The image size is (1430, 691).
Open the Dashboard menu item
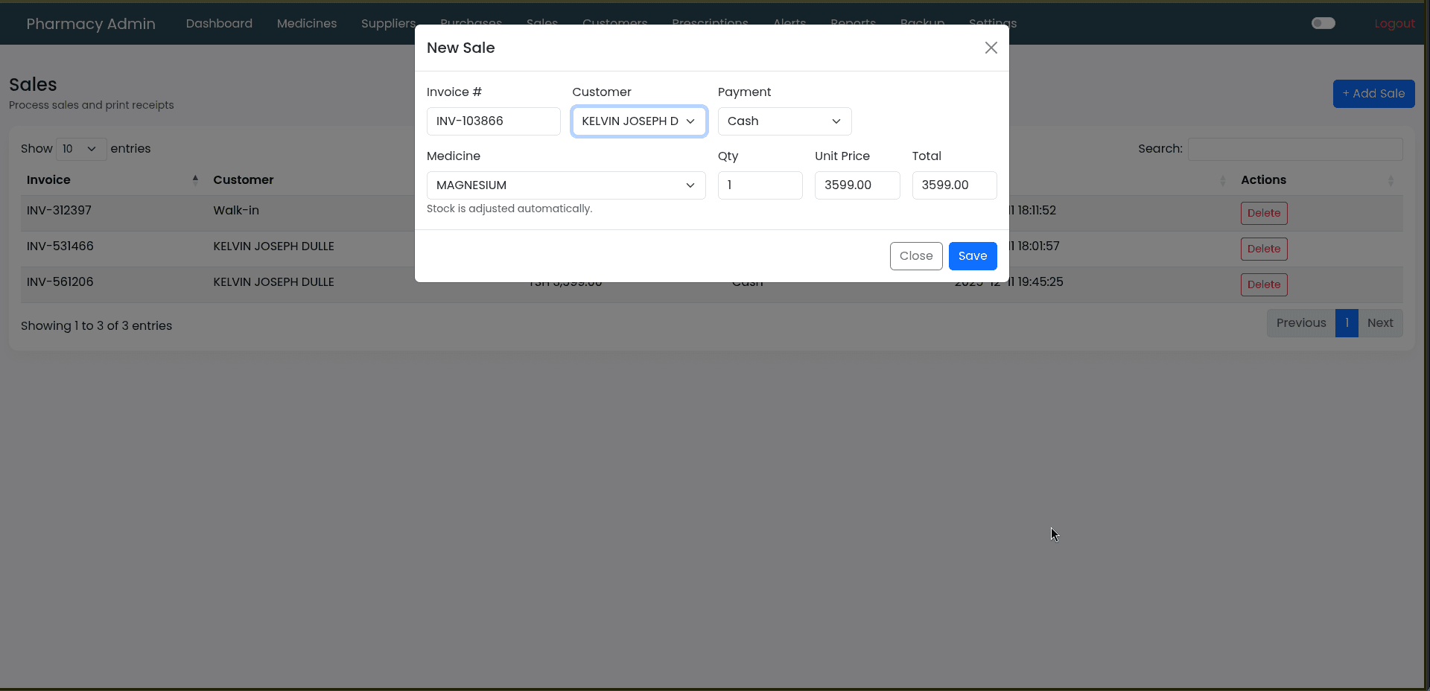click(x=219, y=24)
